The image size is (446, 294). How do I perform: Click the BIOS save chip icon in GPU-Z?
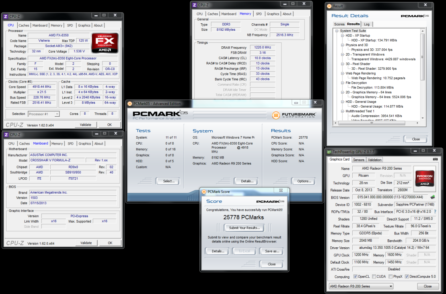click(x=433, y=197)
